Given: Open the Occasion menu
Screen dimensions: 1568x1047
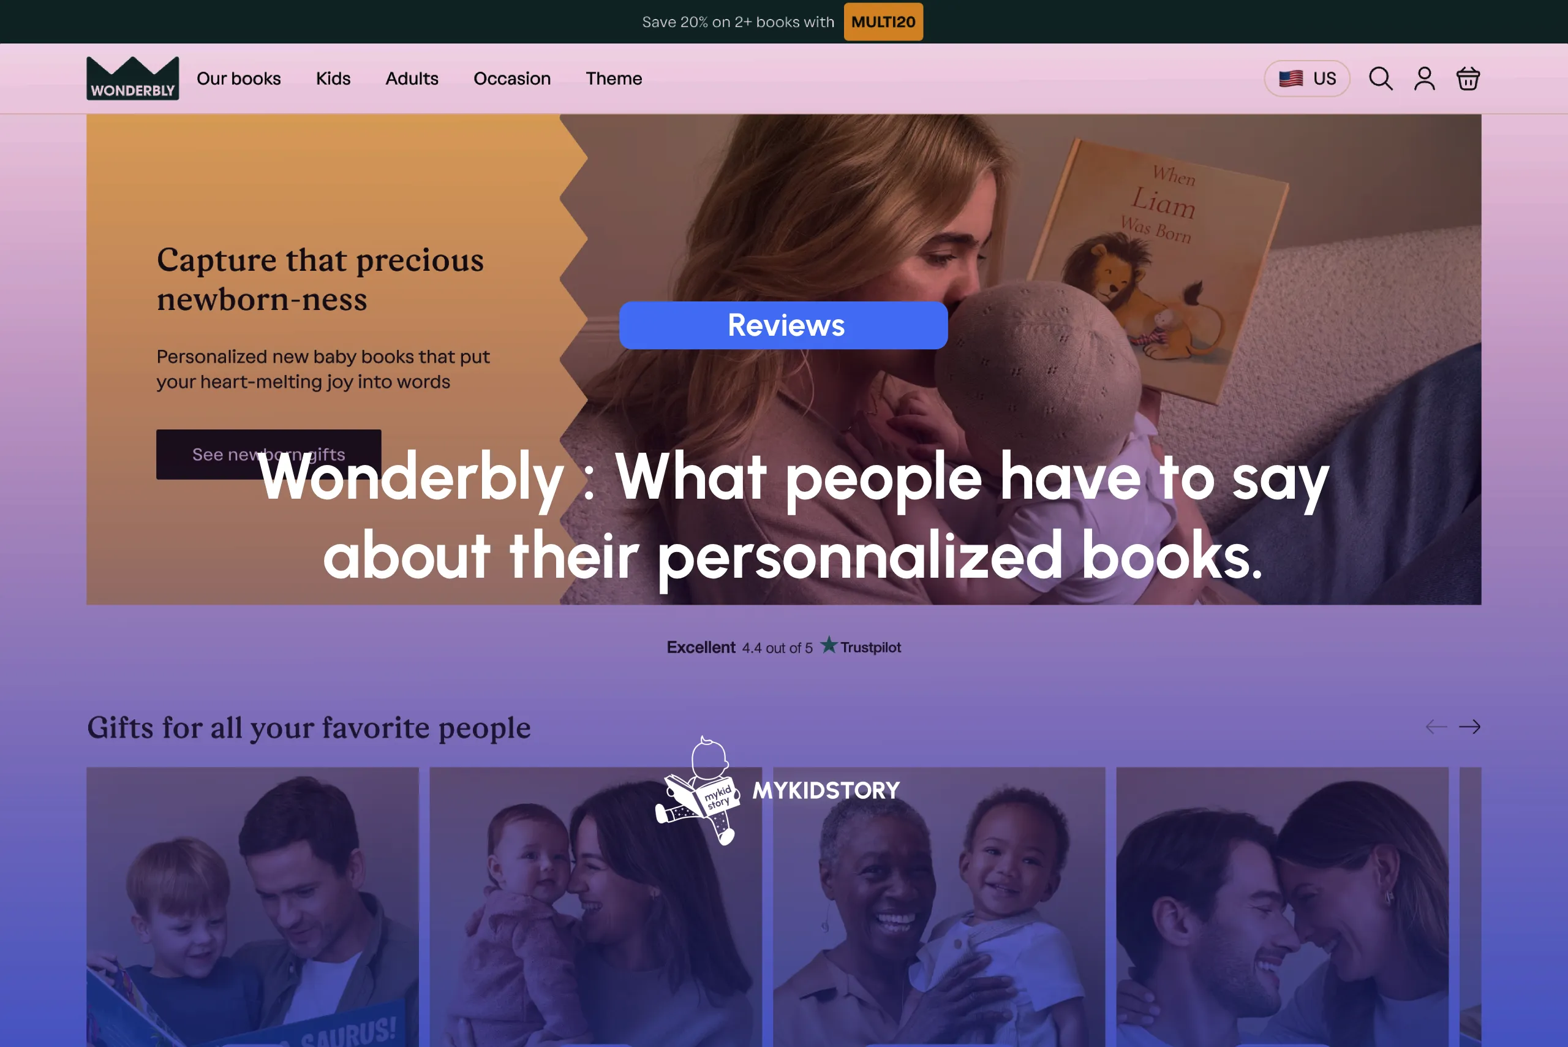Looking at the screenshot, I should [x=512, y=79].
